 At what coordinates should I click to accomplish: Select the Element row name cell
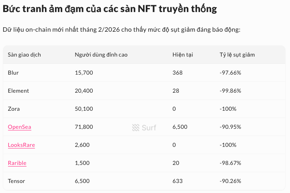18,91
